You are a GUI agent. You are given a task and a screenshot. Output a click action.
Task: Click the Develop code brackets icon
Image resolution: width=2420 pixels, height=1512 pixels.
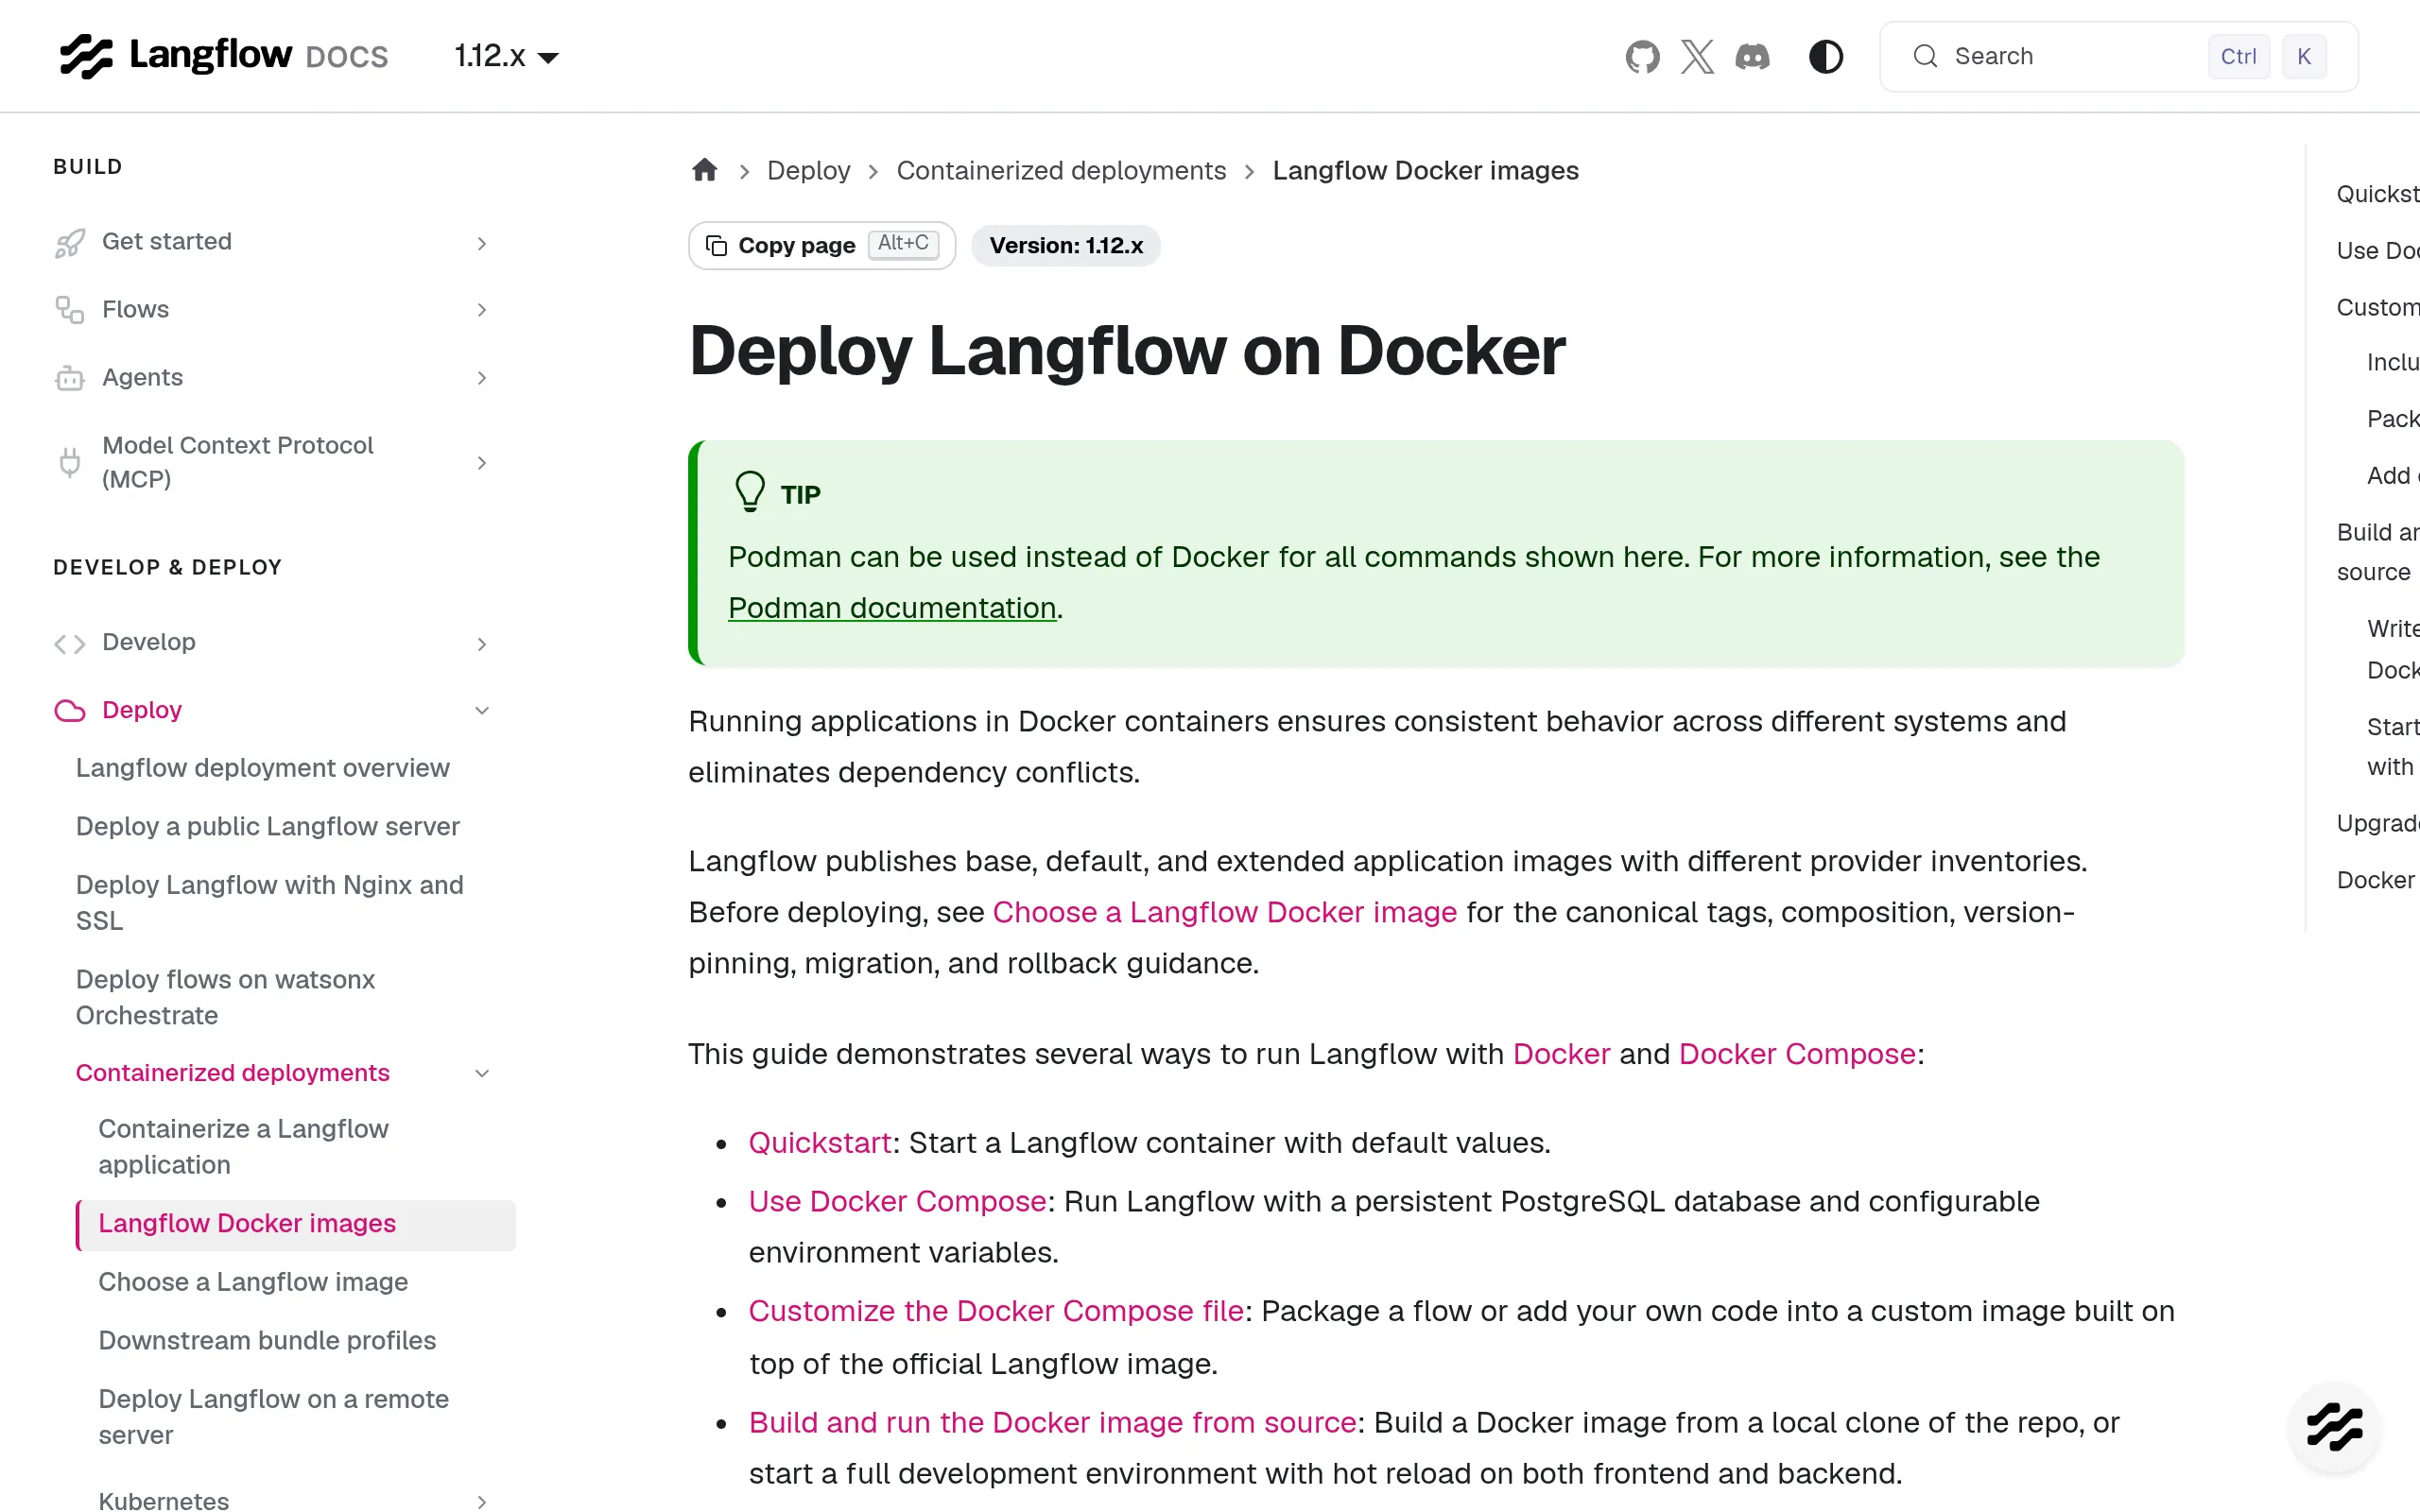[x=69, y=643]
